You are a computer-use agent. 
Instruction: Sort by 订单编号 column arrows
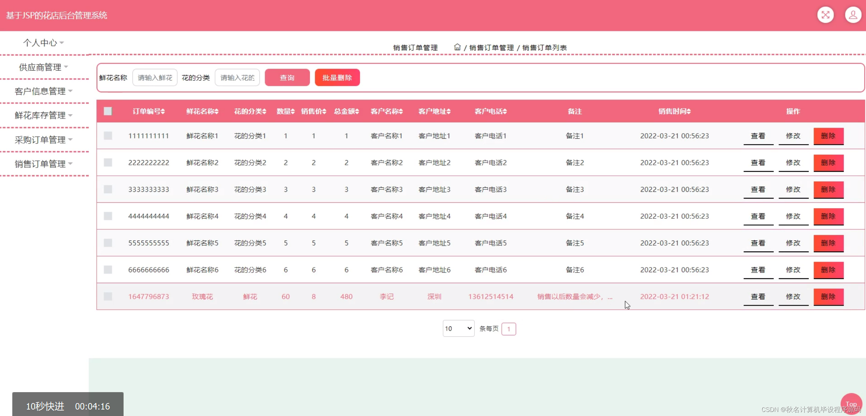point(163,111)
